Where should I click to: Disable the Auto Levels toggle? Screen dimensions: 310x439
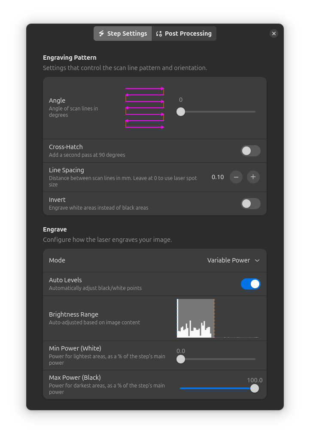251,284
